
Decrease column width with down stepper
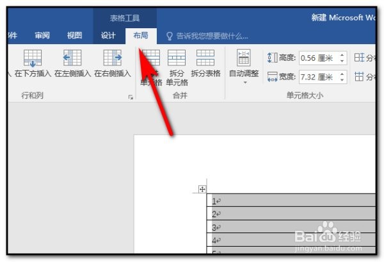coord(342,80)
